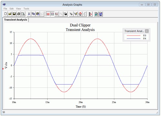
Task: Click the green export file icon
Action: [x=96, y=14]
